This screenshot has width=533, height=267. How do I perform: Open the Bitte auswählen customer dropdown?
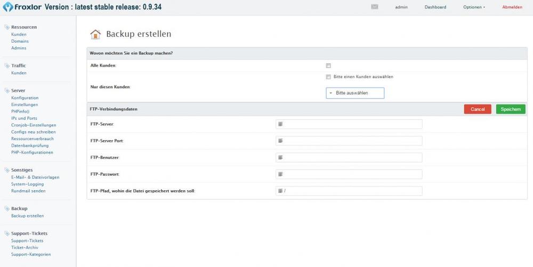[355, 93]
